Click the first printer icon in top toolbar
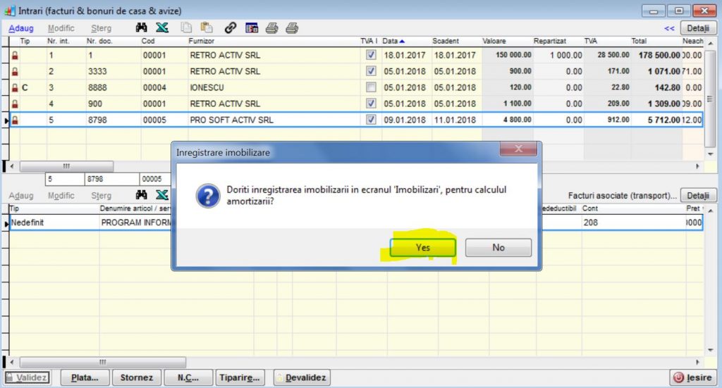 [x=271, y=28]
